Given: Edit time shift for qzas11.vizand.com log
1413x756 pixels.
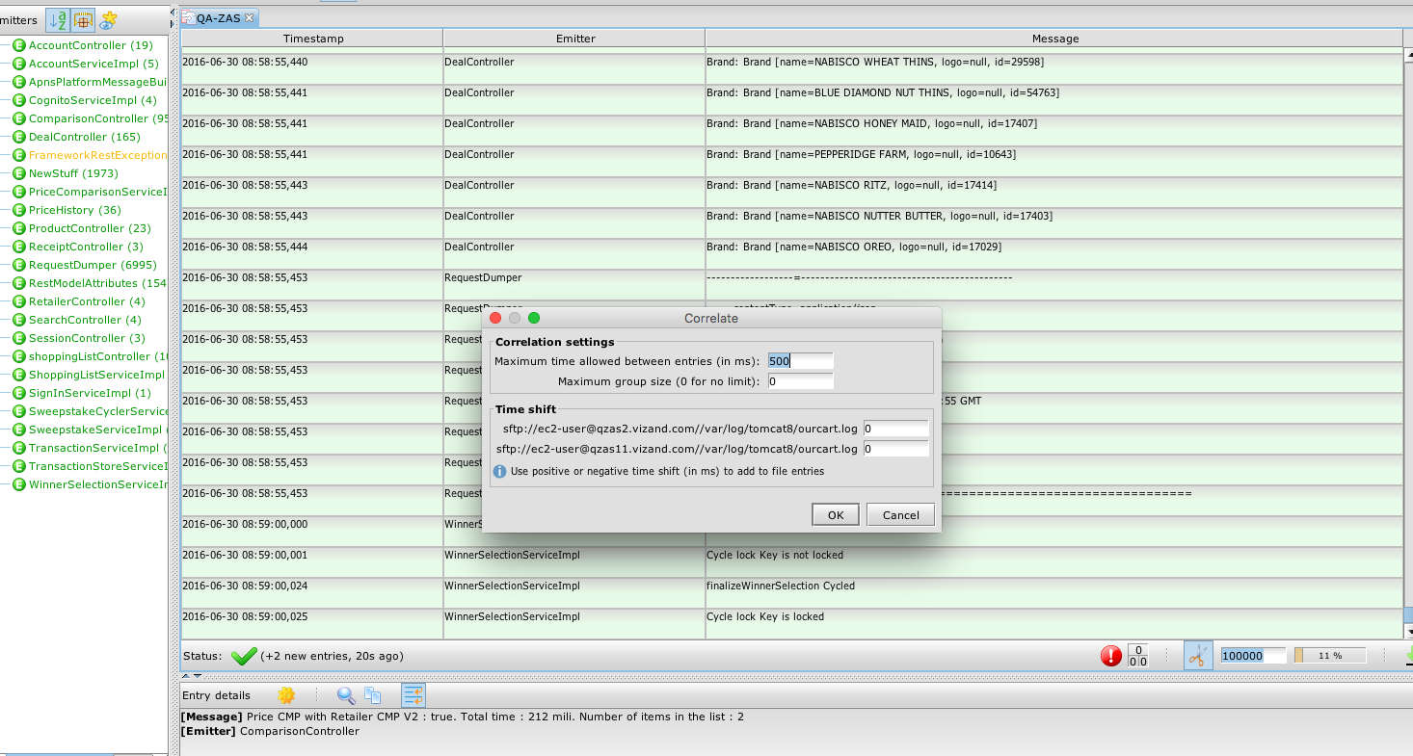Looking at the screenshot, I should pos(895,449).
